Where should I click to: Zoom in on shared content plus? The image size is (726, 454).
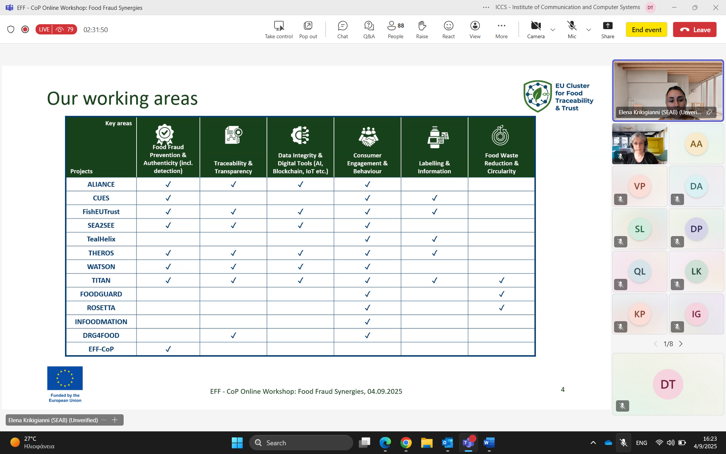pos(115,420)
